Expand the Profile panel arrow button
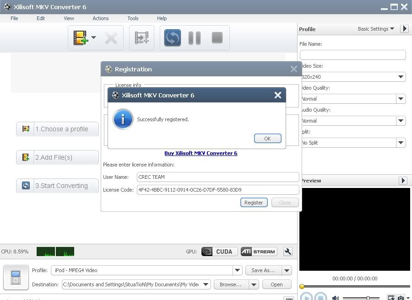The height and width of the screenshot is (300, 412). click(x=404, y=29)
